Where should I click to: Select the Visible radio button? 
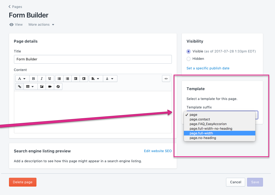coord(189,51)
